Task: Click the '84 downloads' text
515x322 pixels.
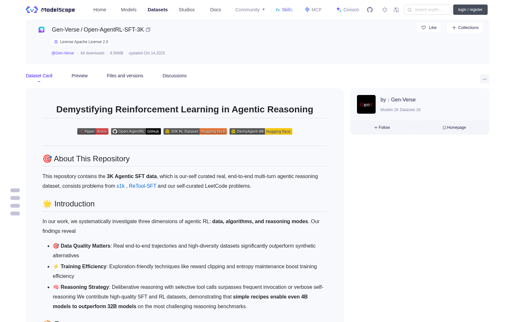Action: (92, 53)
